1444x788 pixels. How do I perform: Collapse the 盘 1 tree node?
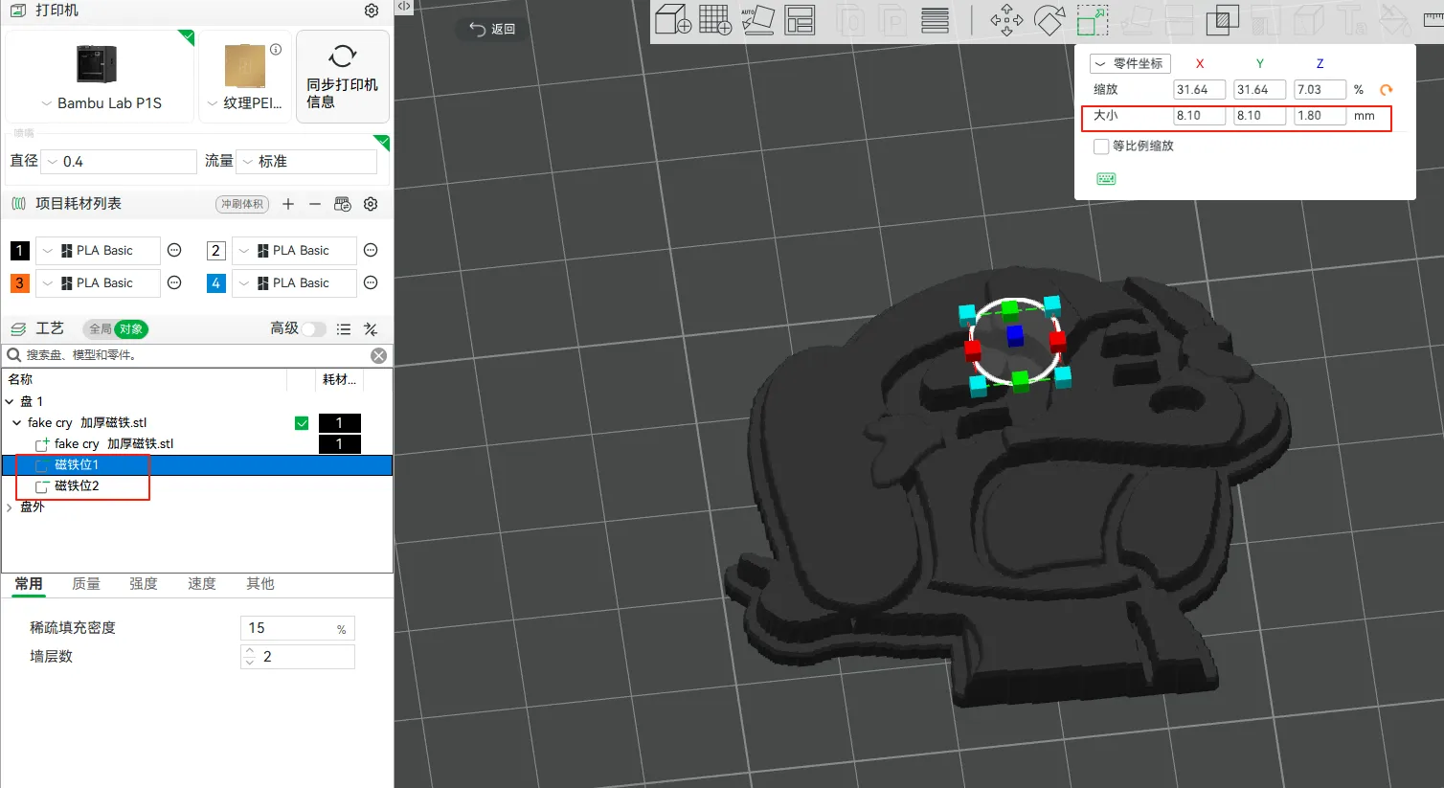click(10, 402)
